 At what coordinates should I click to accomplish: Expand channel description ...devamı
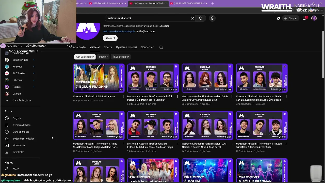click(164, 26)
